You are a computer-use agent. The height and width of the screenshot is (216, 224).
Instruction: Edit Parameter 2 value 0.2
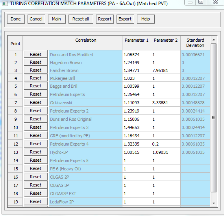(166, 144)
